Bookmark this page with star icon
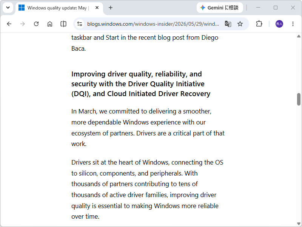The image size is (302, 227). click(x=240, y=24)
